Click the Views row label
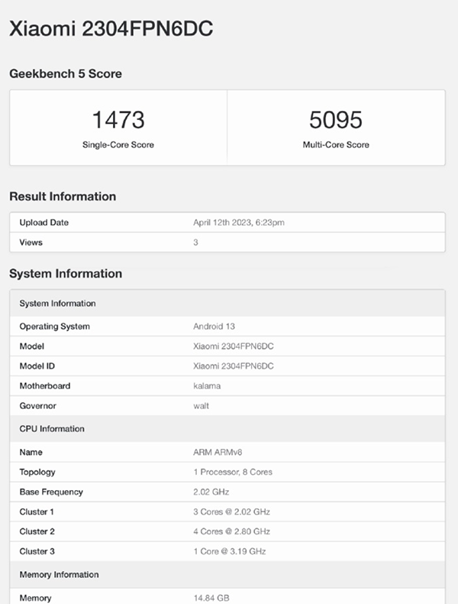Viewport: 458px width, 604px height. 31,242
